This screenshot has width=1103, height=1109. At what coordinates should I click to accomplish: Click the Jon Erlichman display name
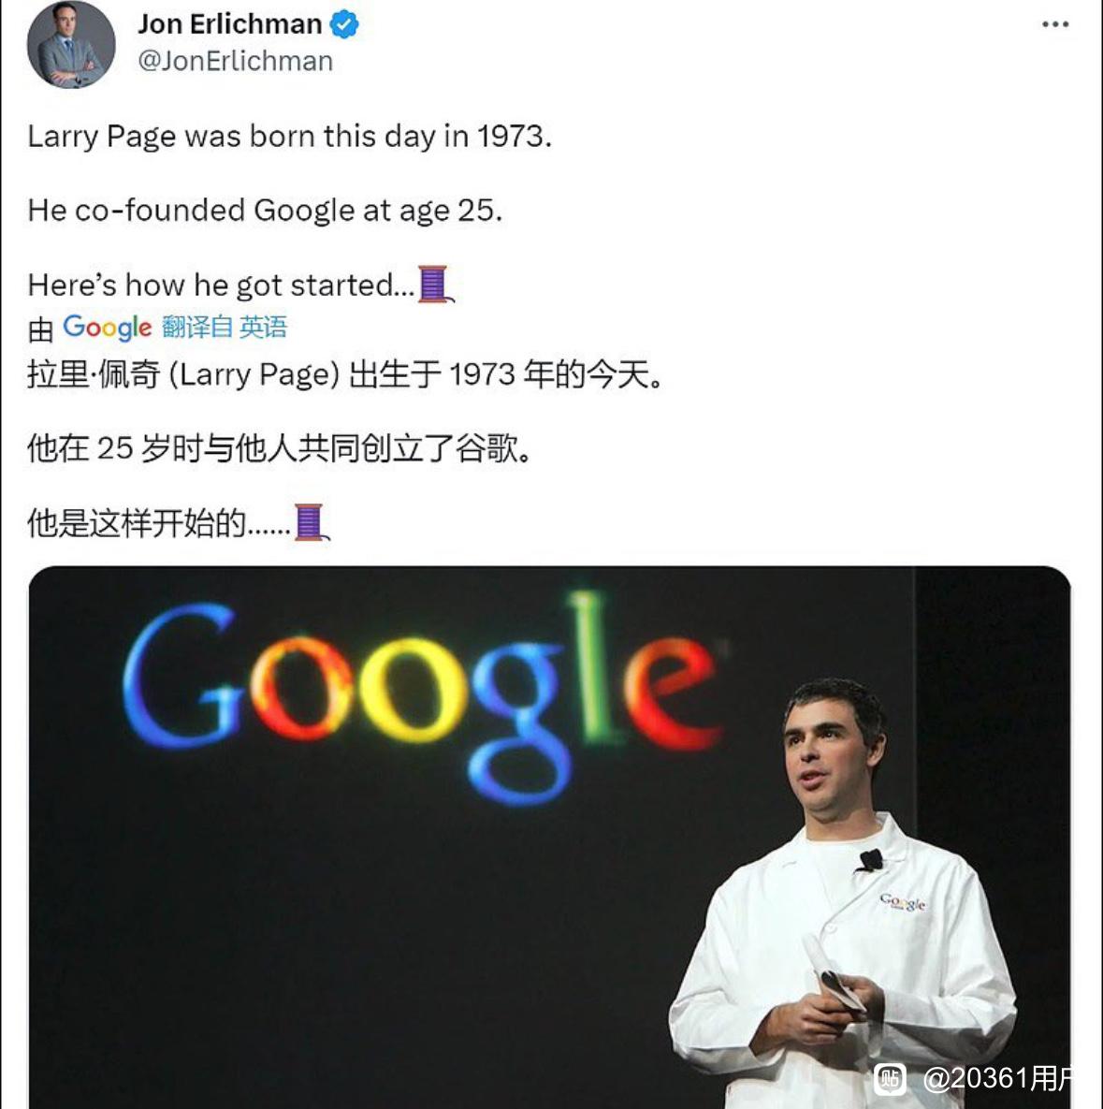pyautogui.click(x=230, y=24)
